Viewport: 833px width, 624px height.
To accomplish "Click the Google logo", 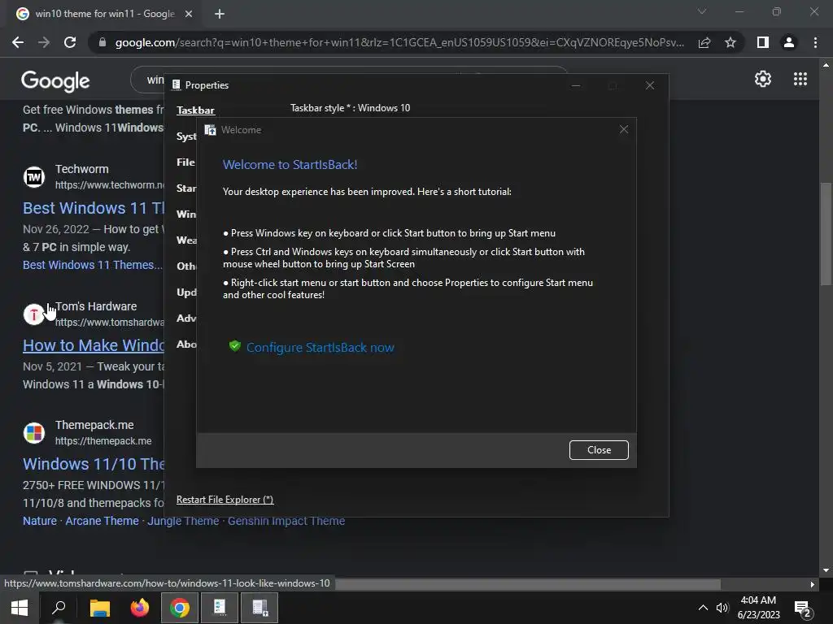I will point(55,80).
